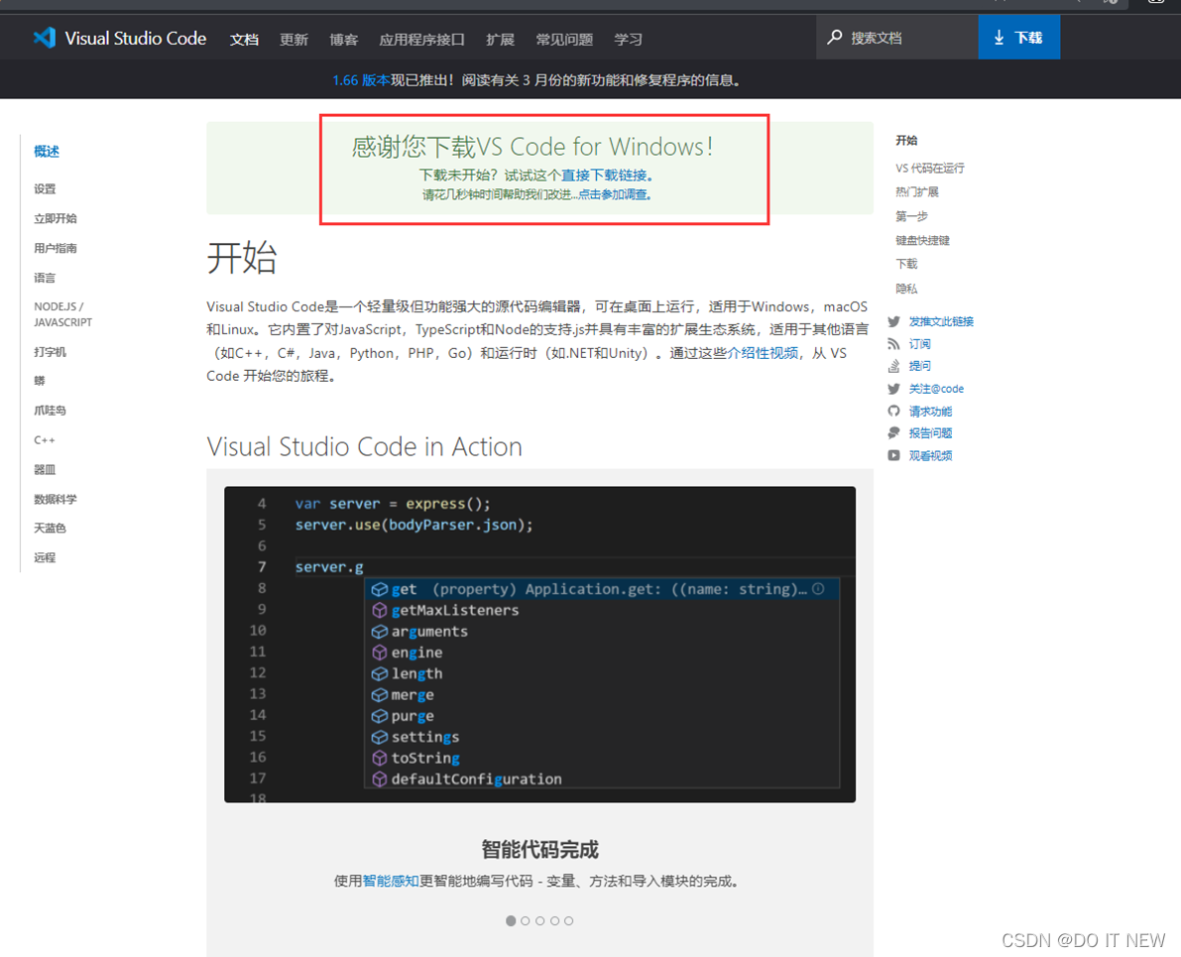Image resolution: width=1181 pixels, height=957 pixels.
Task: Click the 介绍性视频 link in the paragraph
Action: (x=763, y=353)
